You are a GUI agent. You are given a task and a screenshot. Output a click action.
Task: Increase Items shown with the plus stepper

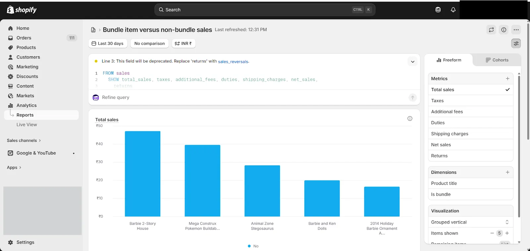coord(507,233)
